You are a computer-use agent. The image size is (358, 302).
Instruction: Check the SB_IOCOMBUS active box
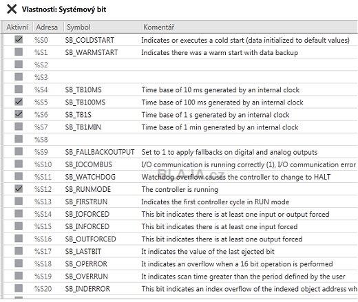[19, 164]
